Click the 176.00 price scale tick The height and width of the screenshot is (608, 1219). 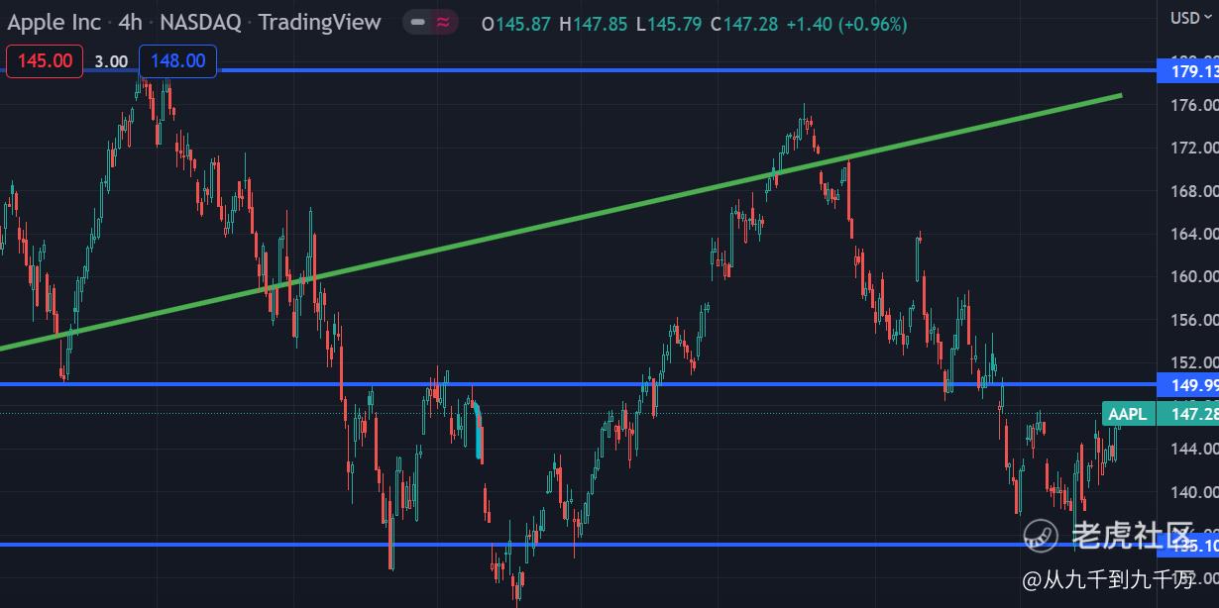[x=1194, y=105]
